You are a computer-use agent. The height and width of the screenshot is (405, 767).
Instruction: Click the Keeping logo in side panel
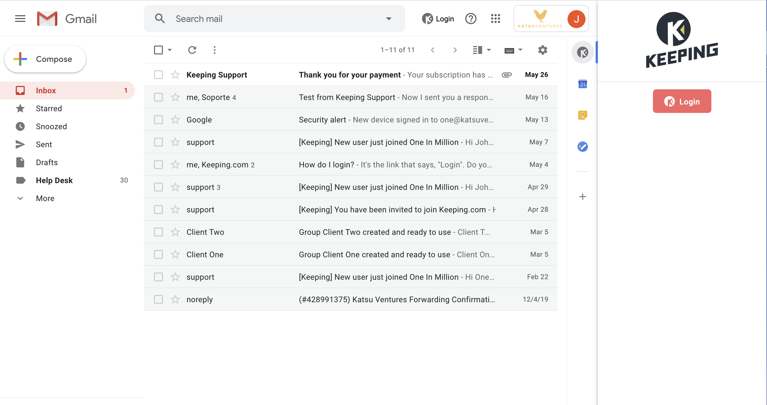[682, 40]
